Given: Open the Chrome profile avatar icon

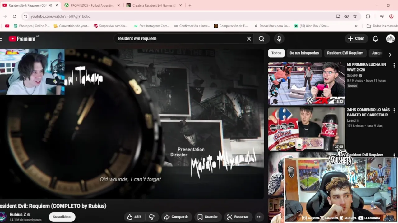Looking at the screenshot, I should point(391,16).
